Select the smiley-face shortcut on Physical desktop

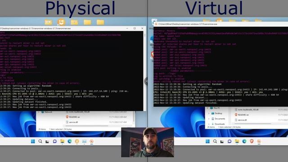click(x=61, y=22)
